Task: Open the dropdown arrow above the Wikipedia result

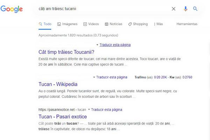Action: coord(94,77)
